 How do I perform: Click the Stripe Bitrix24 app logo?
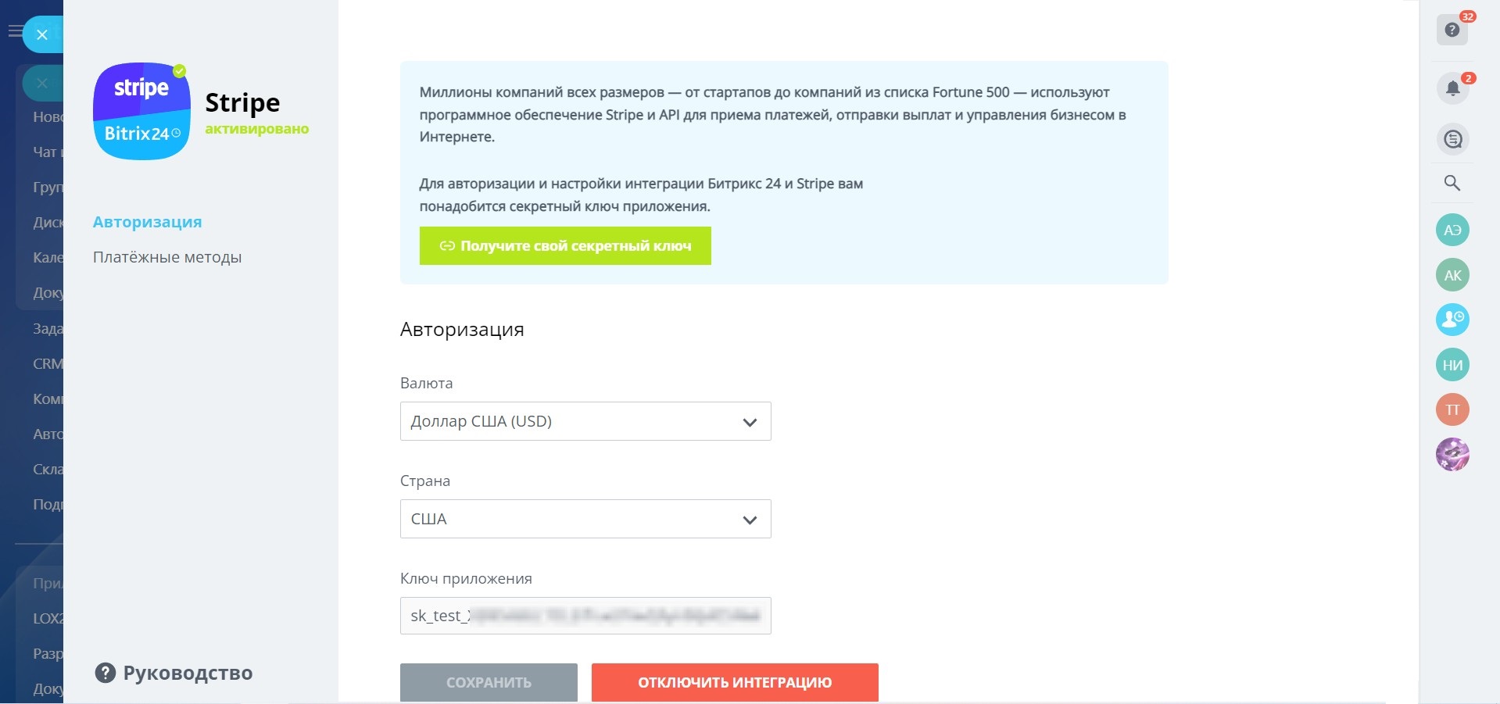[141, 111]
